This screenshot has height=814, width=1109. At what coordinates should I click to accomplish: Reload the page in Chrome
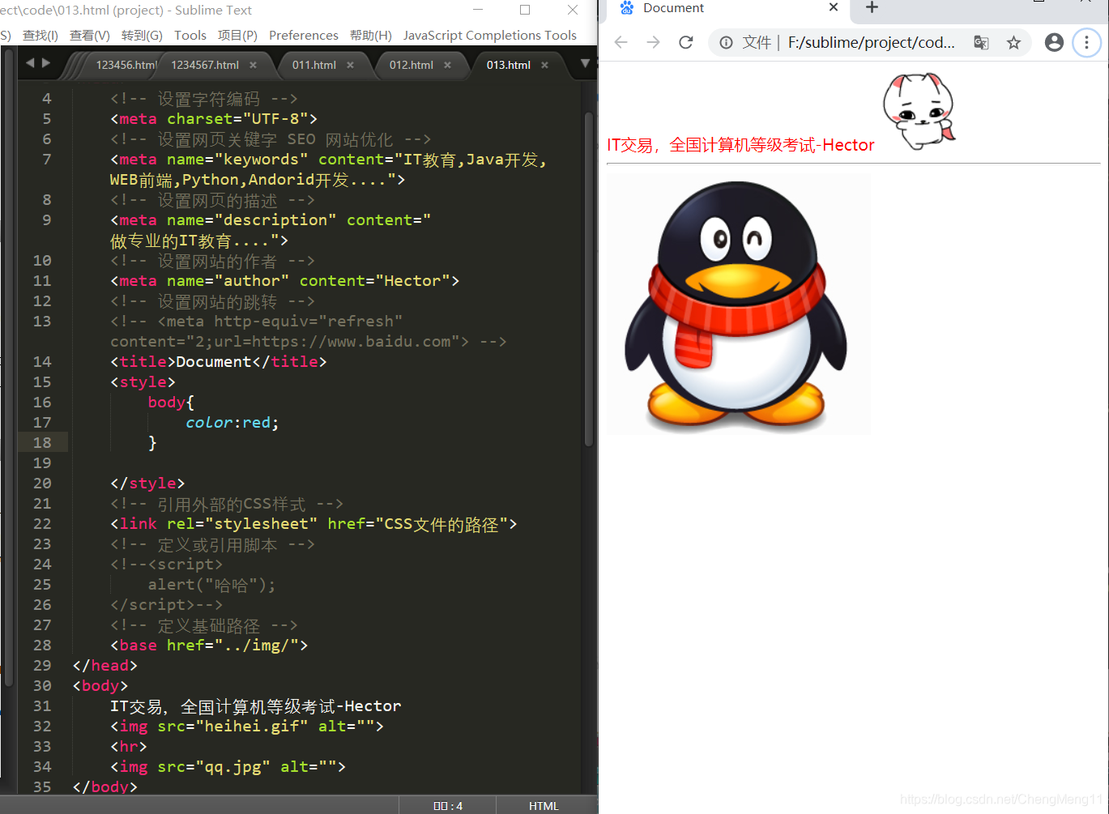click(686, 42)
